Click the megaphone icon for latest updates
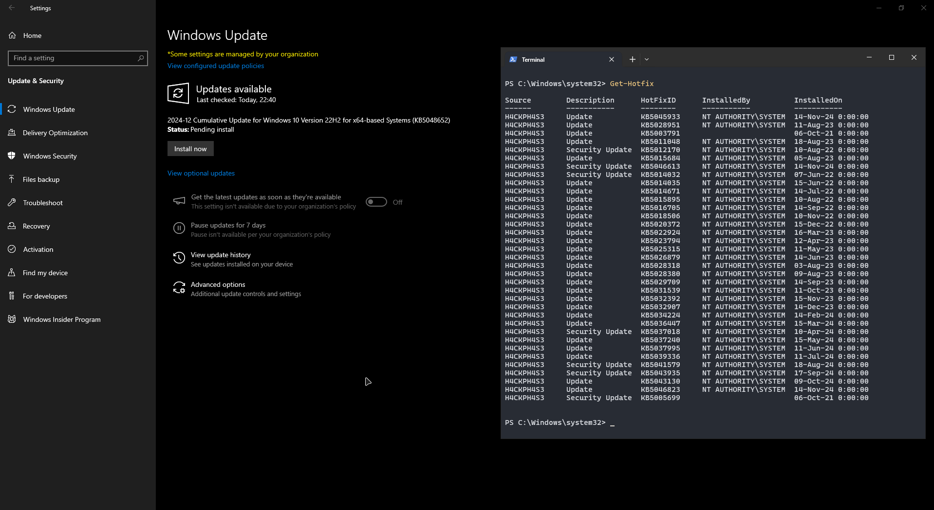This screenshot has width=934, height=510. [179, 201]
